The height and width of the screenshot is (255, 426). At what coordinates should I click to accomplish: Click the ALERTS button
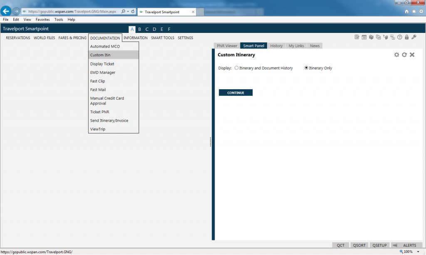pos(409,245)
